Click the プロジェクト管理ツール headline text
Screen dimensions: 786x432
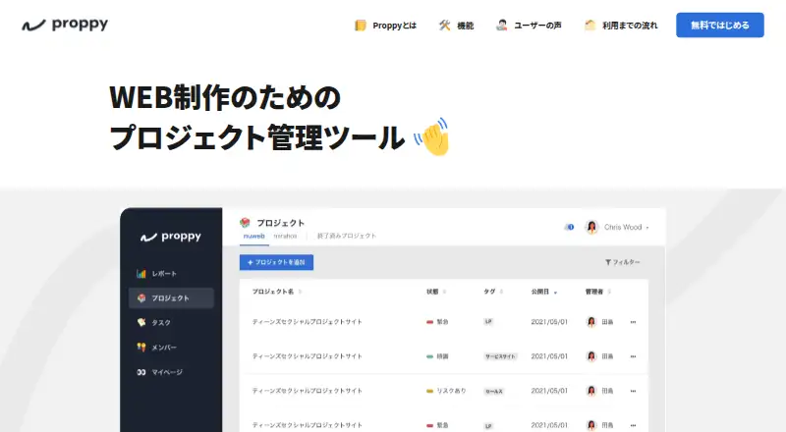257,137
